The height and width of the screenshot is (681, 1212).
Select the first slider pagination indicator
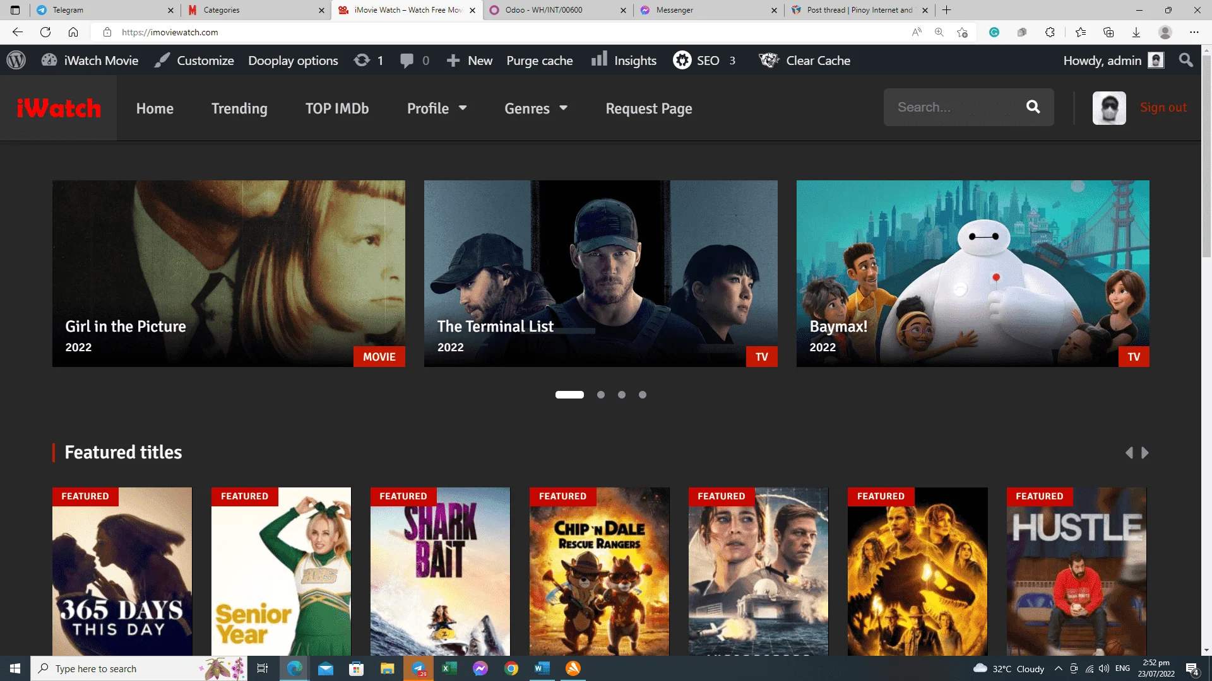[569, 395]
